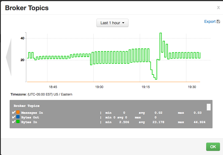Click the Bytes In legend label
223x155 pixels.
pyautogui.click(x=29, y=122)
